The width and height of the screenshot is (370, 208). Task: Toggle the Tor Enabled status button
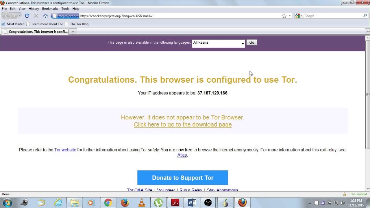[x=358, y=194]
